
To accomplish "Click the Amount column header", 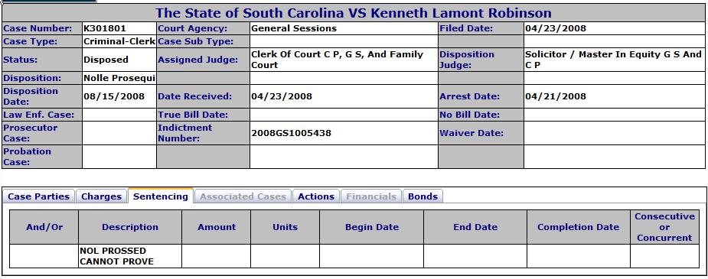I will coord(217,227).
